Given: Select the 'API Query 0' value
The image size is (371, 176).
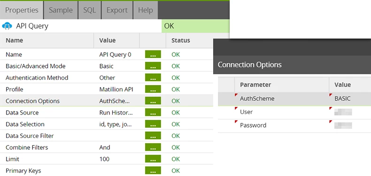Looking at the screenshot, I should point(115,54).
